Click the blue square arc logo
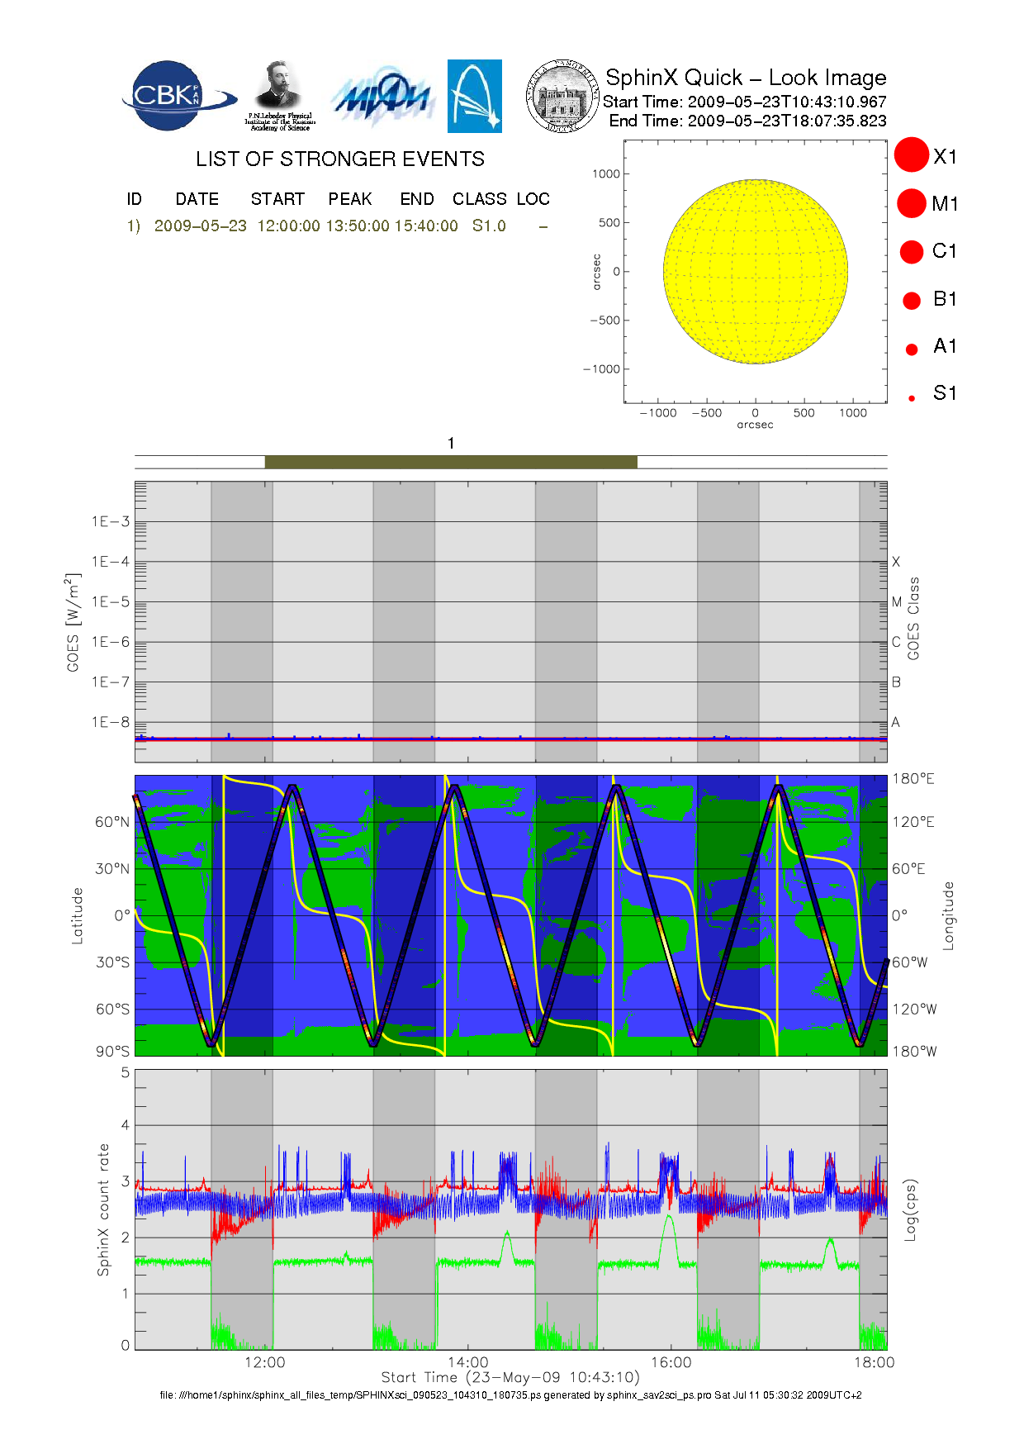 (474, 96)
